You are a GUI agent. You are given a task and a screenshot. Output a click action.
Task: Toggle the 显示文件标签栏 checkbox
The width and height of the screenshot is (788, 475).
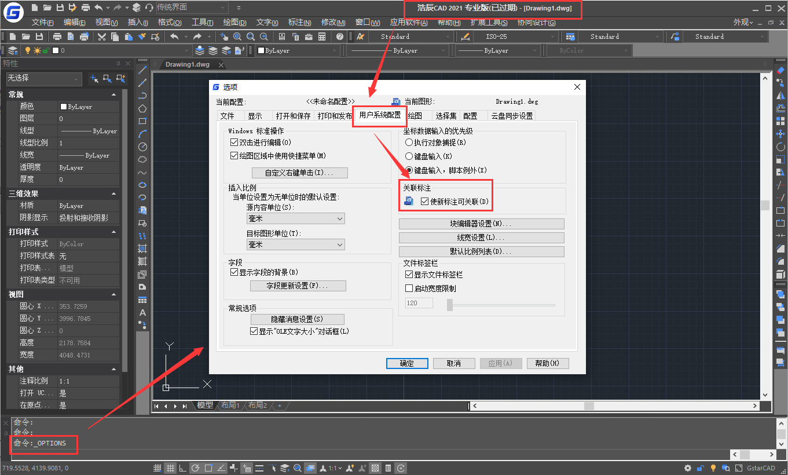pos(409,275)
